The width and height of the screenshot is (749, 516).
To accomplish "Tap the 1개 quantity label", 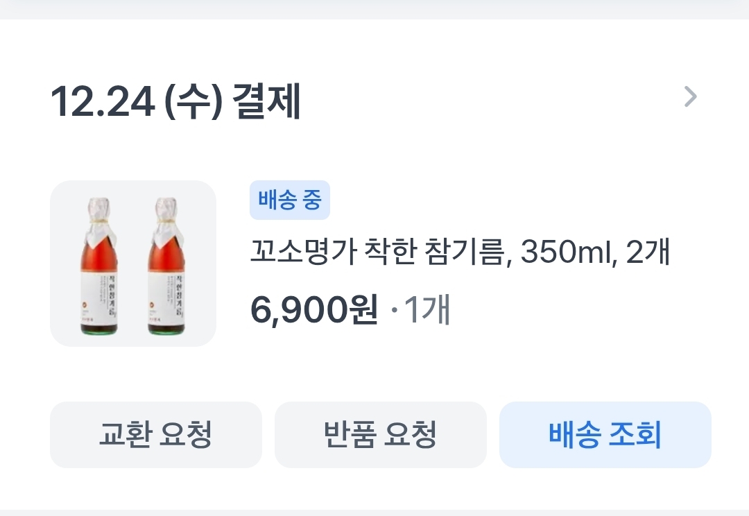I will 427,309.
